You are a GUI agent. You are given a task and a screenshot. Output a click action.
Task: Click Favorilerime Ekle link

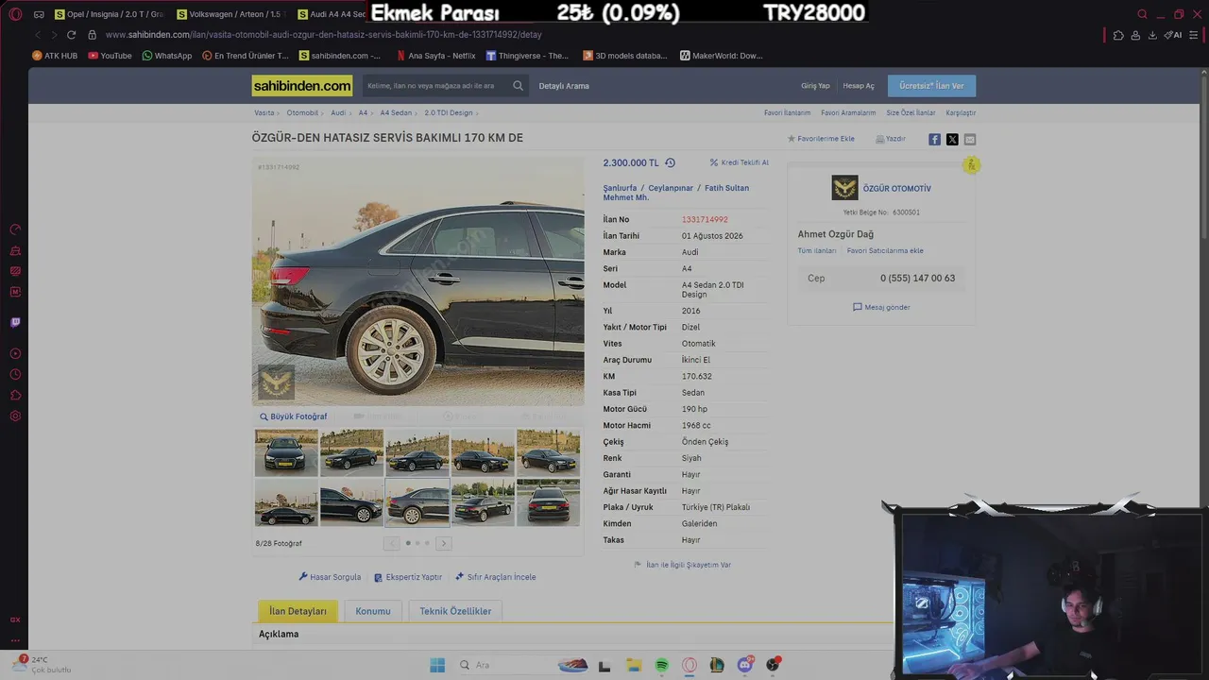(821, 139)
